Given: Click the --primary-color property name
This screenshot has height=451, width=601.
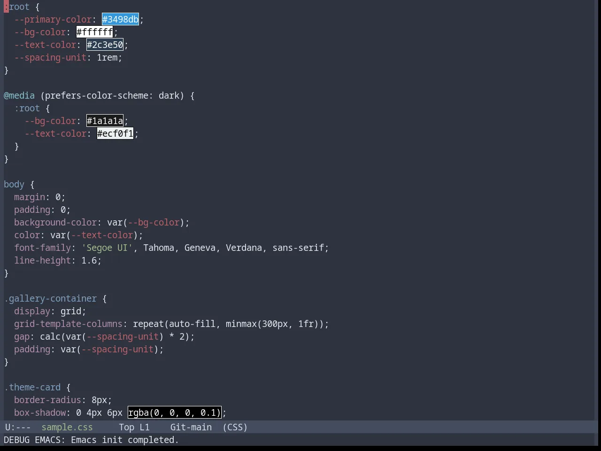Looking at the screenshot, I should [53, 19].
